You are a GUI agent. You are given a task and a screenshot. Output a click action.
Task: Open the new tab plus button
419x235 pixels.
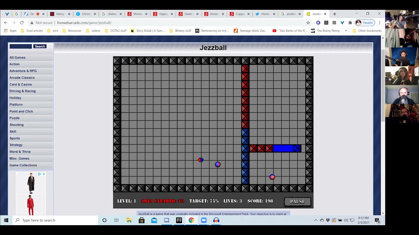[x=335, y=14]
